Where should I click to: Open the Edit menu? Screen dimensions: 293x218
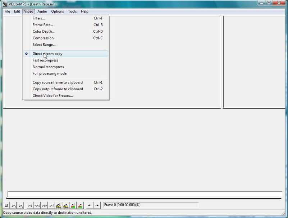[x=17, y=12]
